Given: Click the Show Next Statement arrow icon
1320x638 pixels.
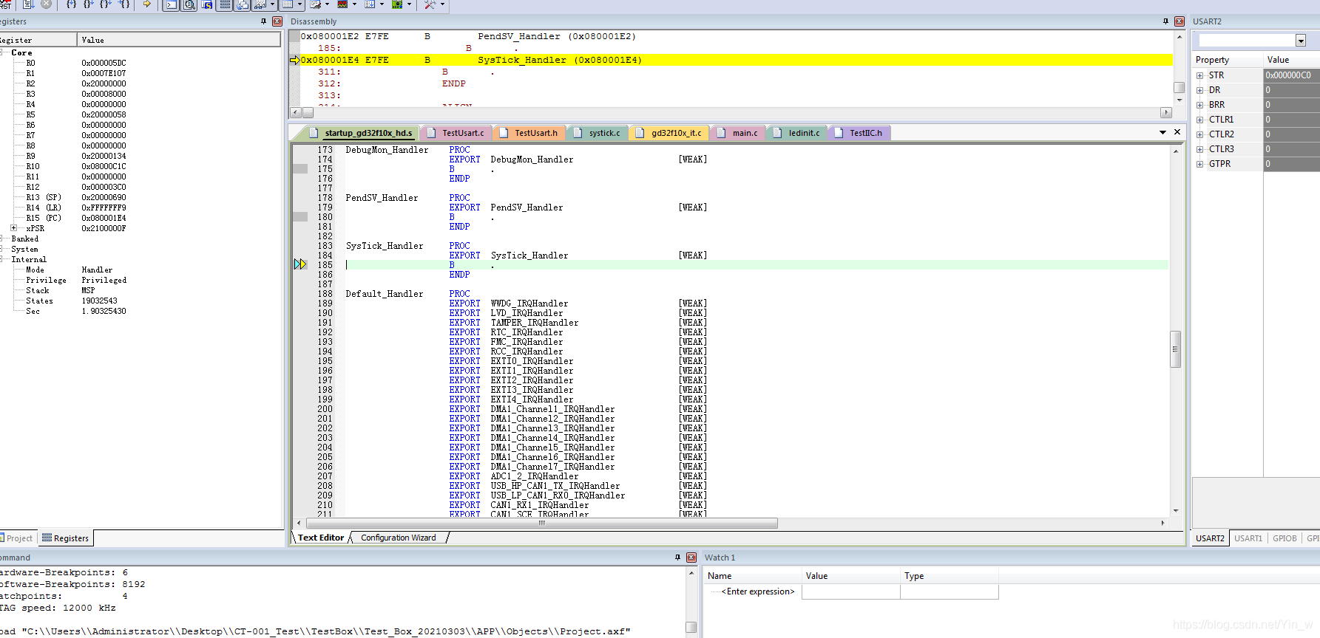Looking at the screenshot, I should pos(146,4).
